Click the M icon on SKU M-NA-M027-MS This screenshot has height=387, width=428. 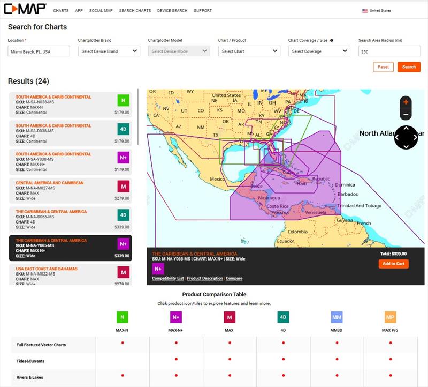click(123, 187)
